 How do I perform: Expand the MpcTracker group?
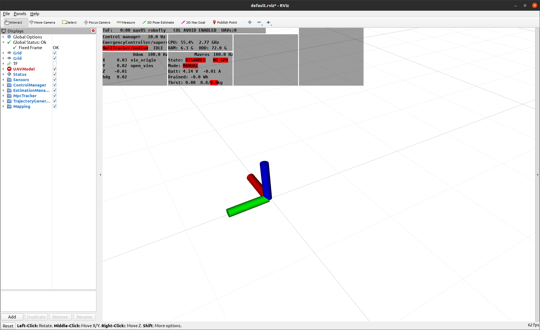pos(3,95)
